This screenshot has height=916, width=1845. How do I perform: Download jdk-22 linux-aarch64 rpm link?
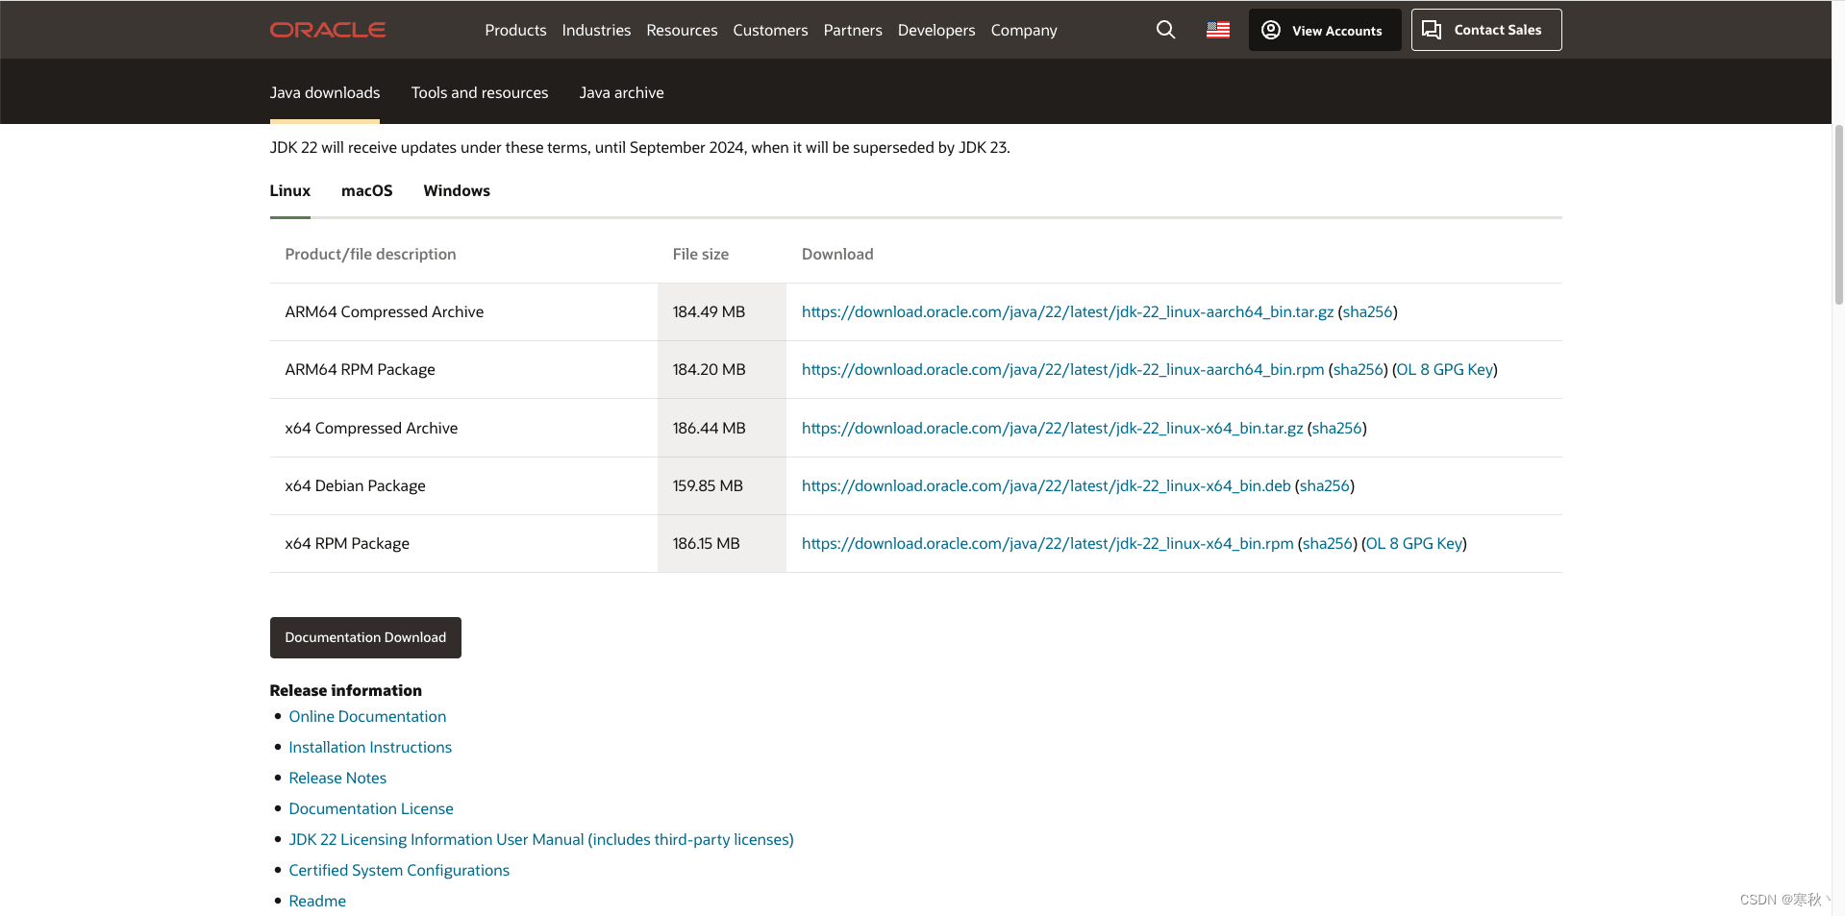coord(1062,369)
